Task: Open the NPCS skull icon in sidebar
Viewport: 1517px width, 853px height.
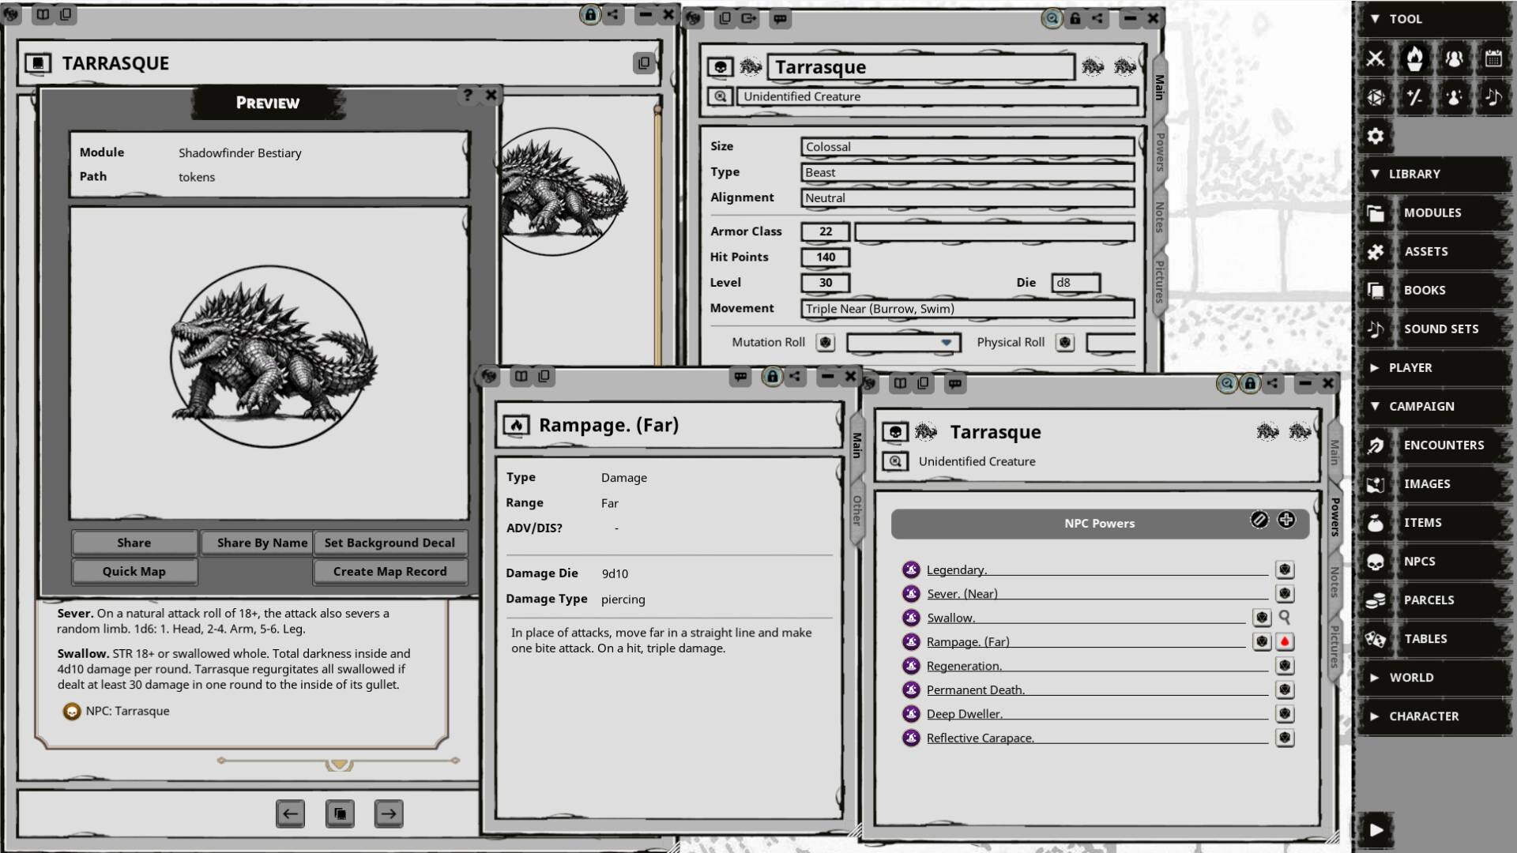Action: tap(1376, 562)
